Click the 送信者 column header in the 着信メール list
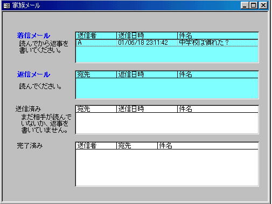The image size is (272, 204). [x=96, y=36]
